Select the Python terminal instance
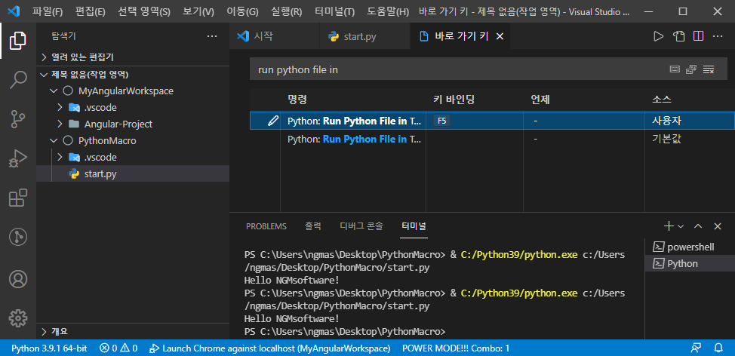Image resolution: width=735 pixels, height=356 pixels. tap(690, 264)
